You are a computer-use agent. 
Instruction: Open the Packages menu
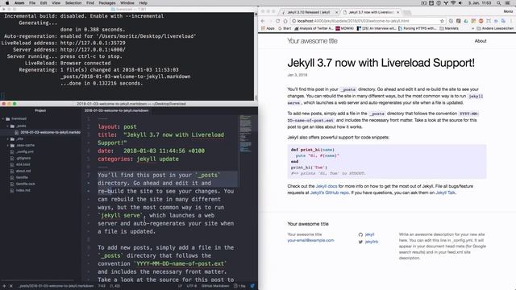tap(107, 3)
